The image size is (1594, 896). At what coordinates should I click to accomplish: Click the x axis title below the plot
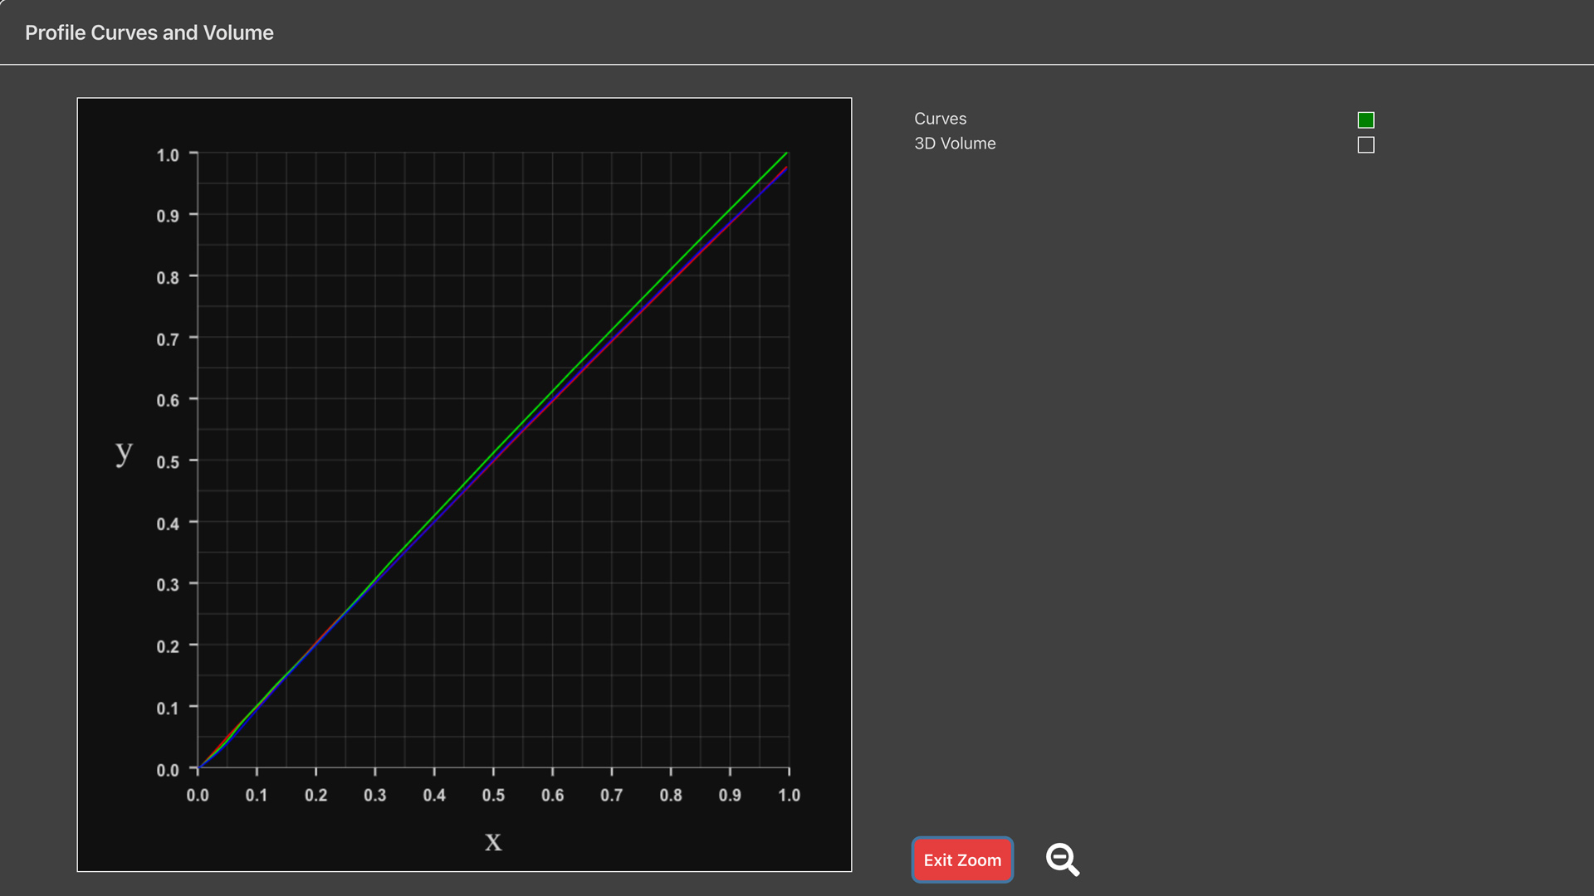pos(493,841)
